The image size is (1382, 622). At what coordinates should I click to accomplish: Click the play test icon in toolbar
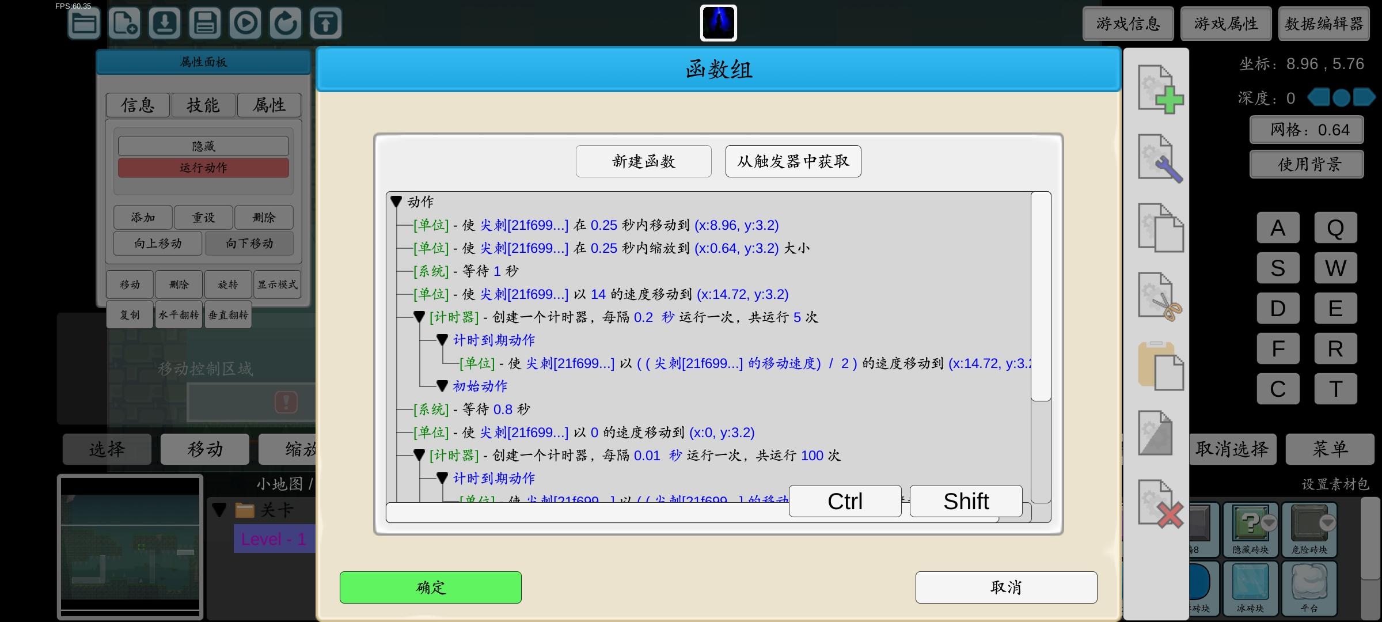click(245, 24)
